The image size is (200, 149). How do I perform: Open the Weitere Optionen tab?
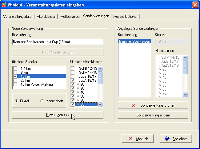pyautogui.click(x=126, y=17)
